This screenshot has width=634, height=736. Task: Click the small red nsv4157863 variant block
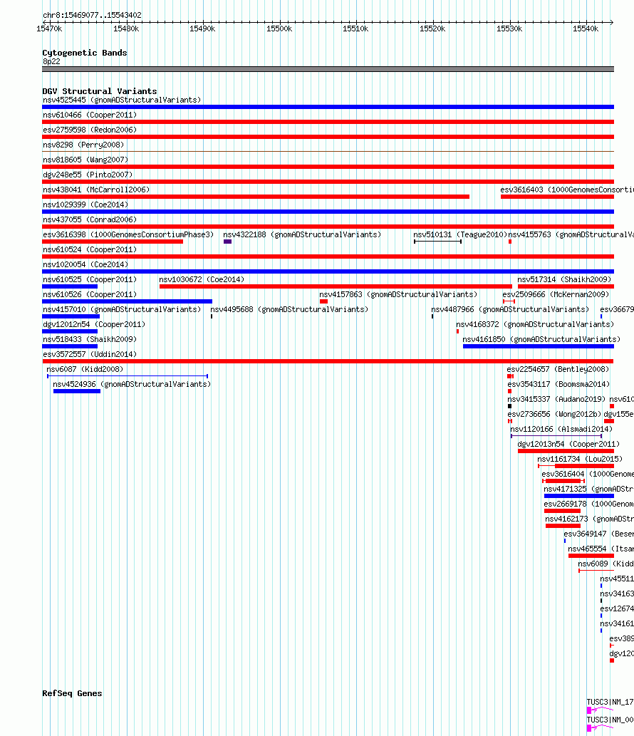point(323,301)
